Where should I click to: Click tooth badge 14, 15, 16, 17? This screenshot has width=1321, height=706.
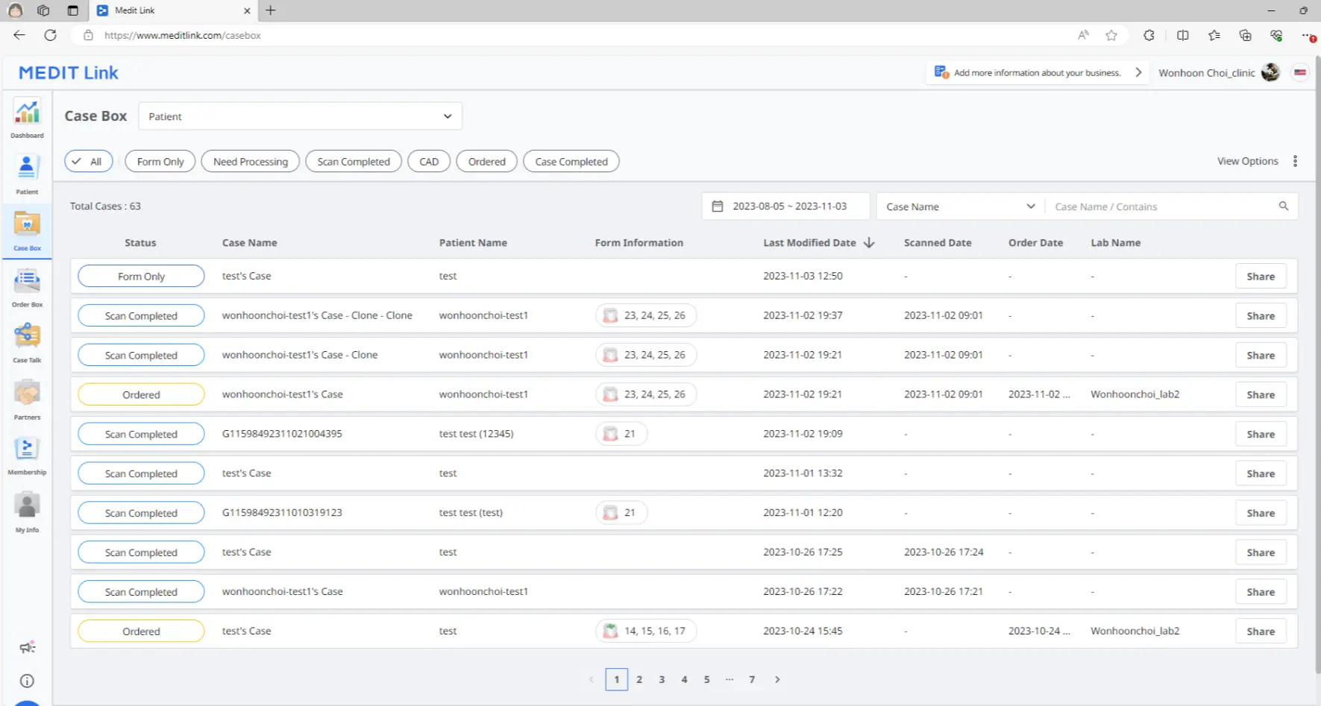[x=646, y=631]
